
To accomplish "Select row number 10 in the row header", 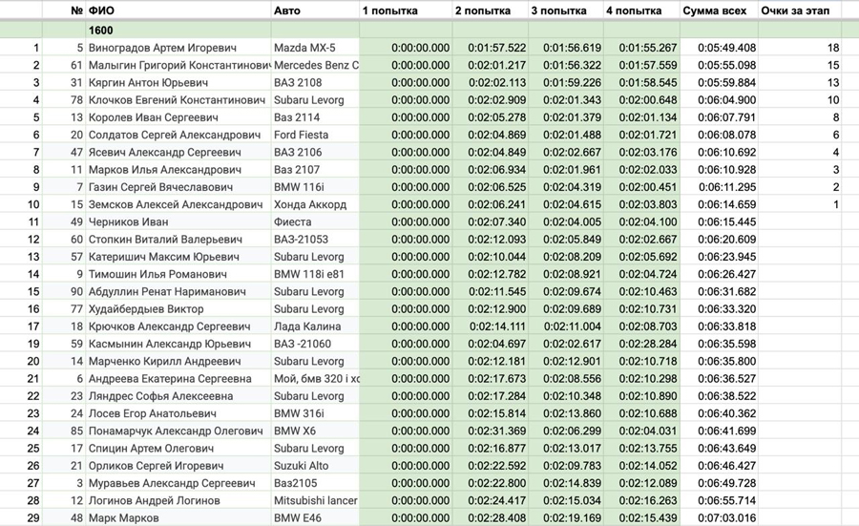I will (34, 204).
